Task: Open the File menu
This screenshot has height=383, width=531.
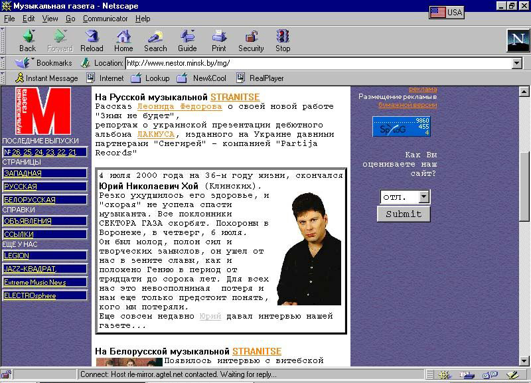Action: click(9, 19)
